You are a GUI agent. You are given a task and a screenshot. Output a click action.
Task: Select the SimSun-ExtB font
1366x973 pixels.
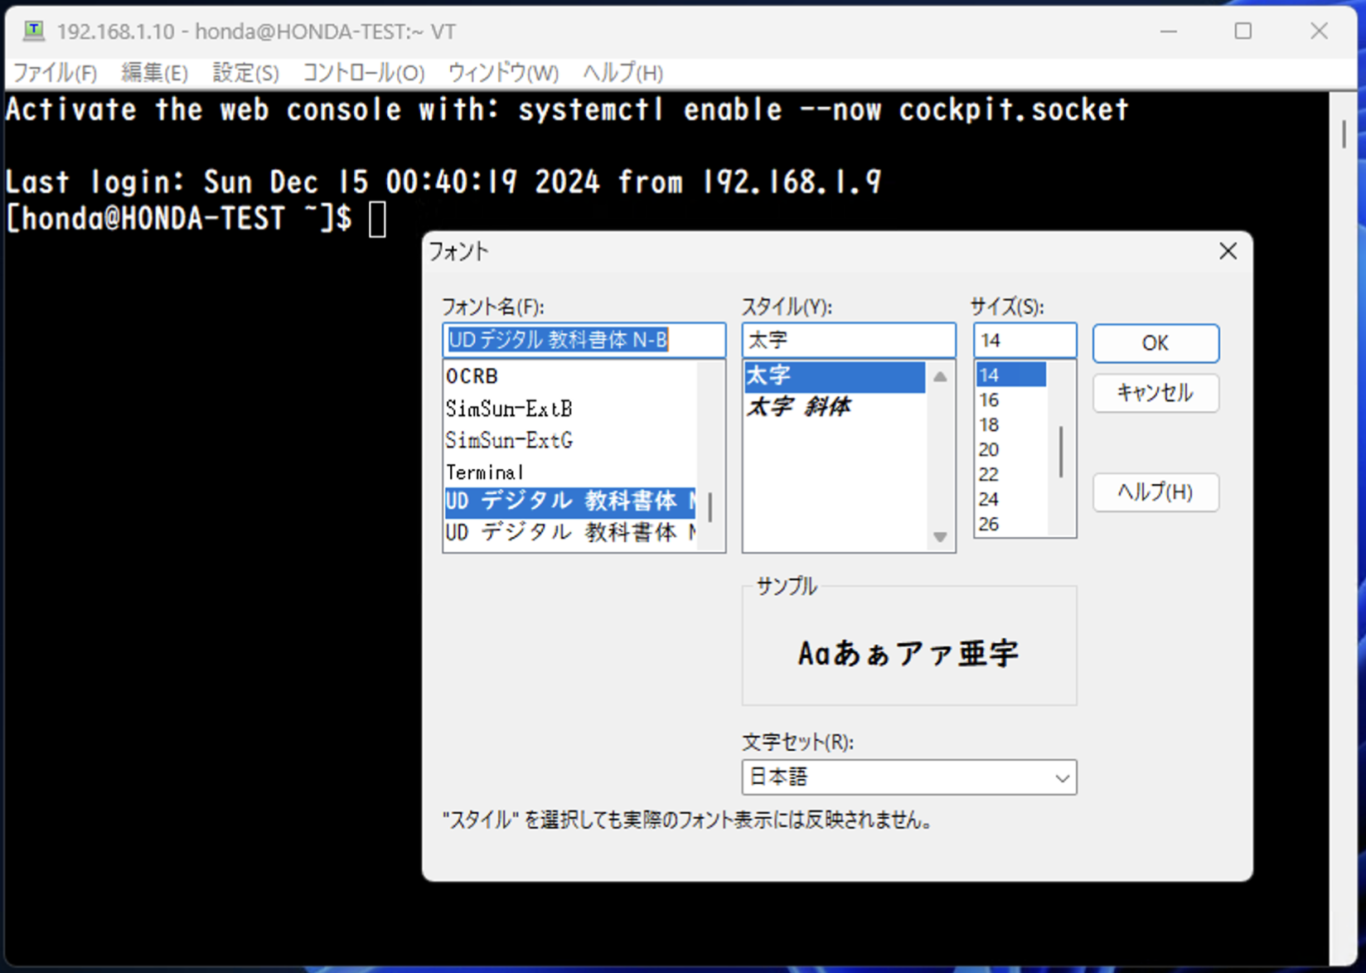click(x=508, y=408)
